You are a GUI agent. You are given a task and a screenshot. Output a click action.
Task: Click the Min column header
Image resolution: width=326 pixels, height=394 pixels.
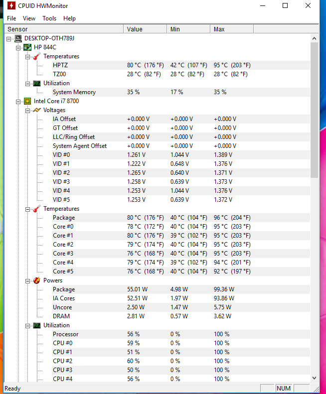pos(188,29)
